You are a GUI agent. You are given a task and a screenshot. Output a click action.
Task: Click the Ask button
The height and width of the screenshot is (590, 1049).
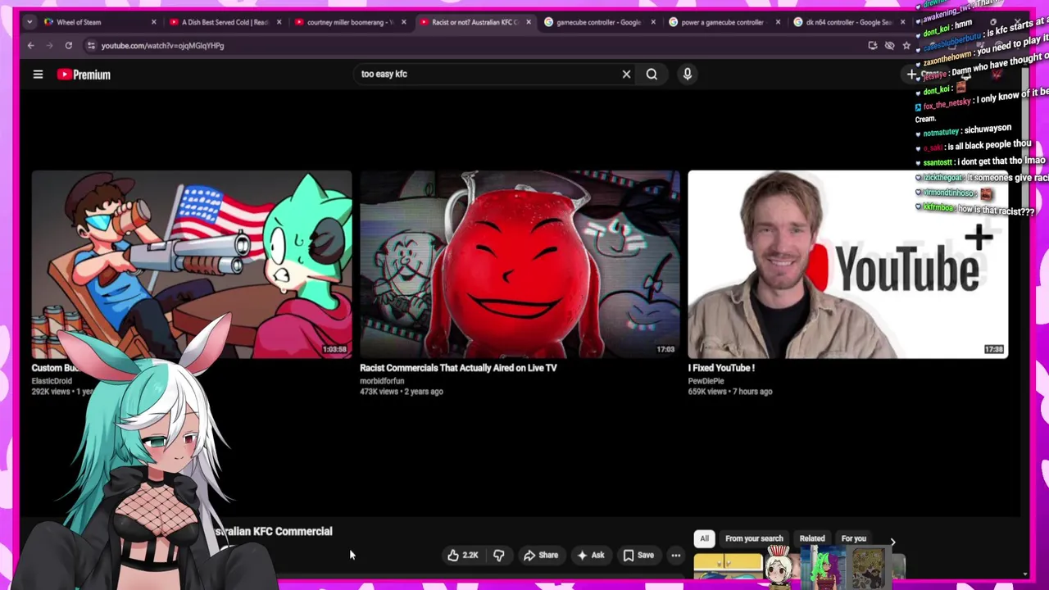[591, 556]
